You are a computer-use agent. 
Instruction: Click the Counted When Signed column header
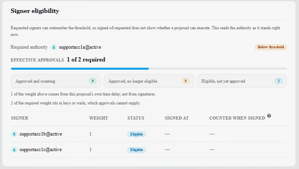click(x=237, y=118)
